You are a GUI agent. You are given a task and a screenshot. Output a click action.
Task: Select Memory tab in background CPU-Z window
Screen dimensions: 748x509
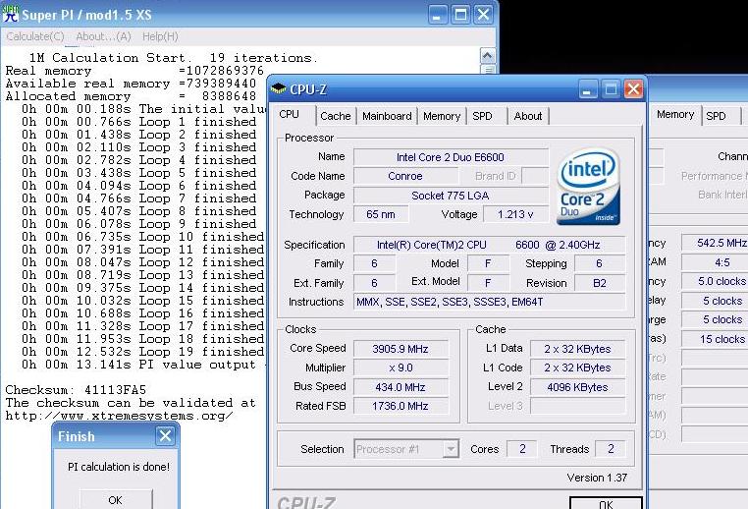click(675, 115)
